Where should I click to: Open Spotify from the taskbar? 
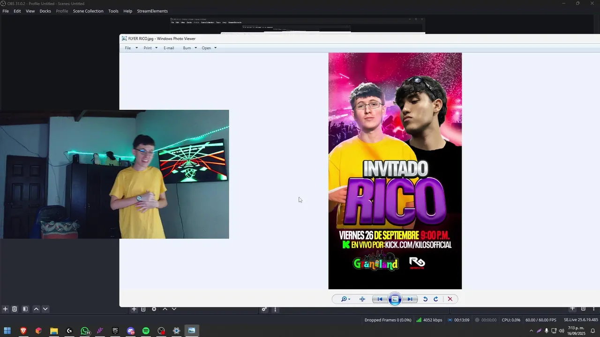[x=146, y=331]
